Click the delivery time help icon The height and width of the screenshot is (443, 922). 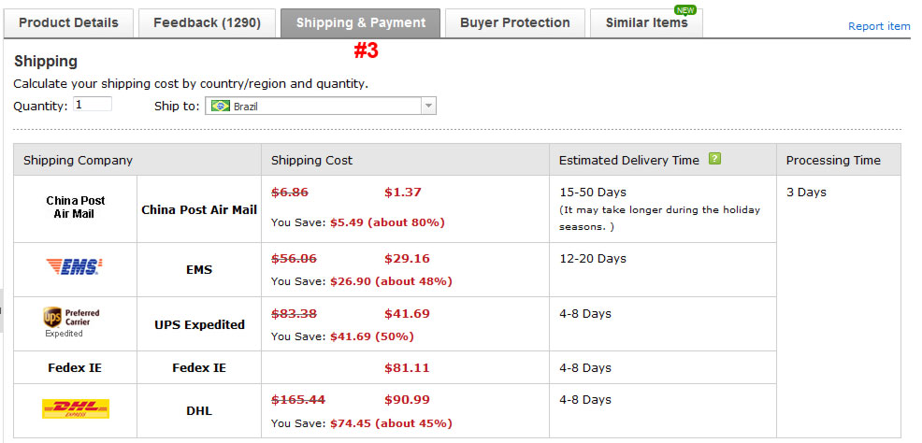coord(714,159)
